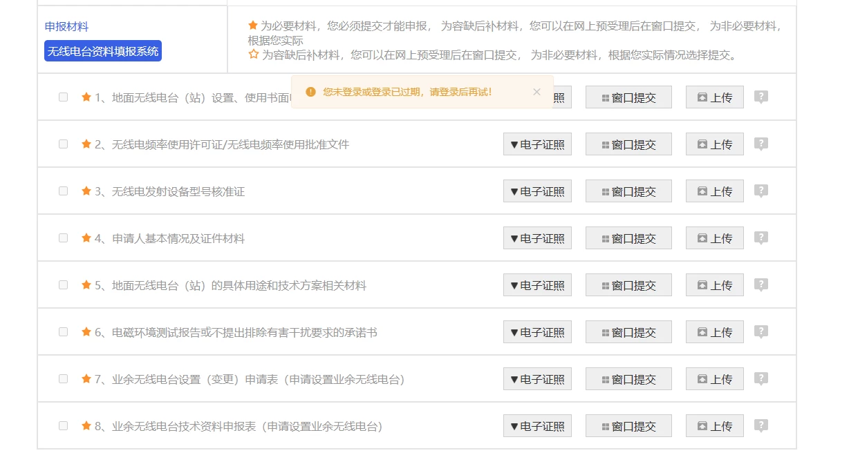Click 上传 to upload material 2
Screen dimensions: 849x473
coord(714,144)
